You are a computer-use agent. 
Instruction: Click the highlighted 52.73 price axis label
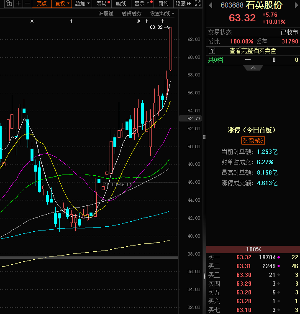[190, 119]
